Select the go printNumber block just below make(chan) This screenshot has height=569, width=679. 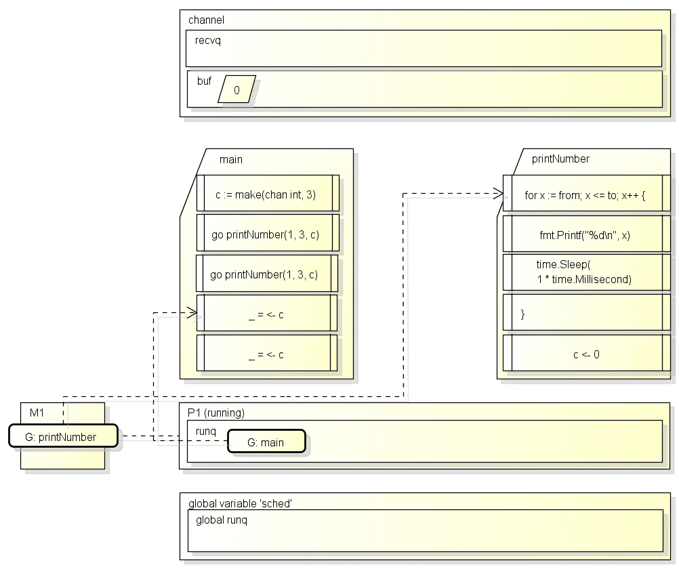(x=268, y=232)
